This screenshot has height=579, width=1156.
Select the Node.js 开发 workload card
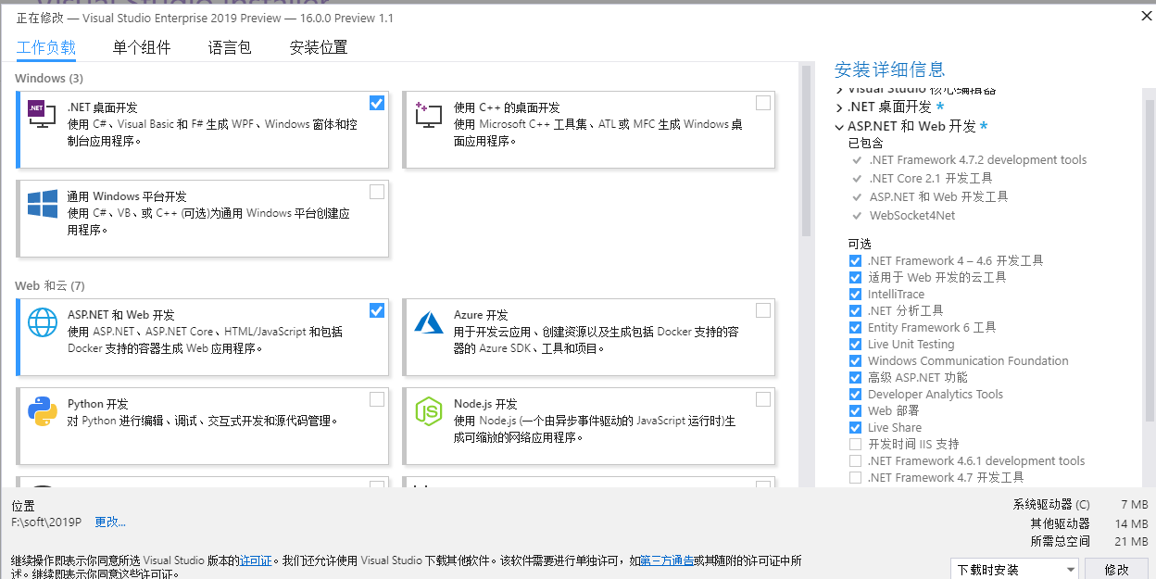point(589,425)
